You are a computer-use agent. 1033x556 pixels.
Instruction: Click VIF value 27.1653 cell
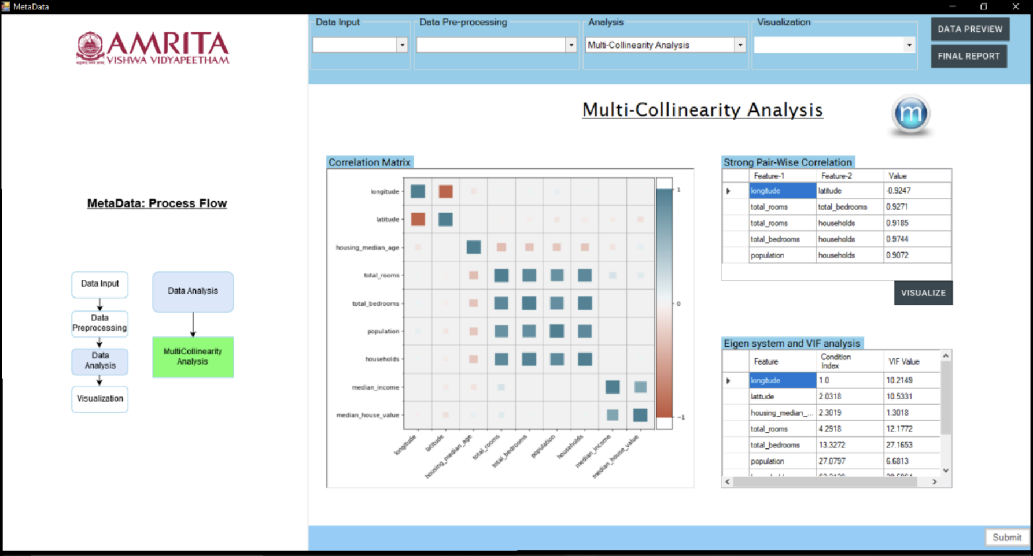tap(912, 445)
